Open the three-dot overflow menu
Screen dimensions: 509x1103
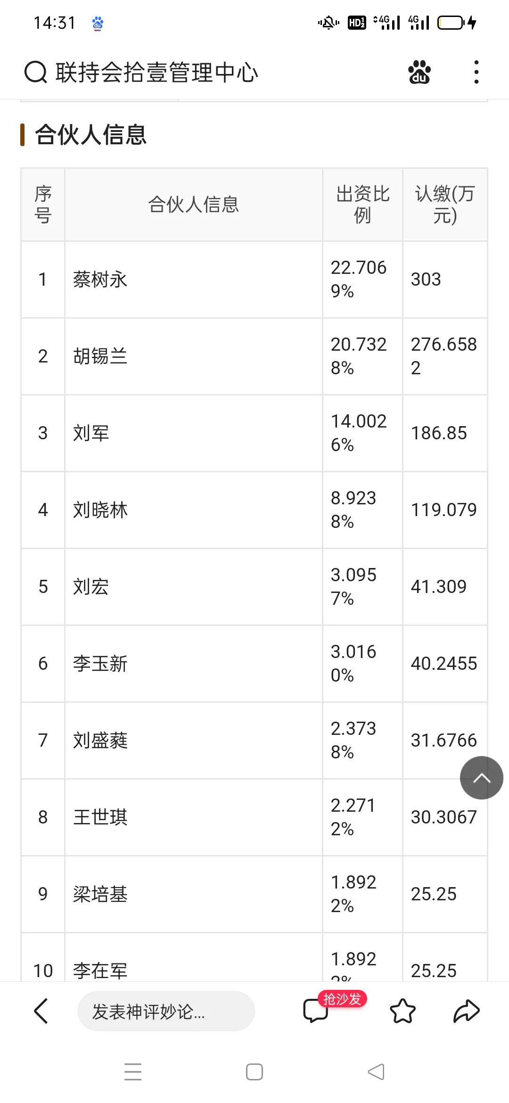coord(476,72)
